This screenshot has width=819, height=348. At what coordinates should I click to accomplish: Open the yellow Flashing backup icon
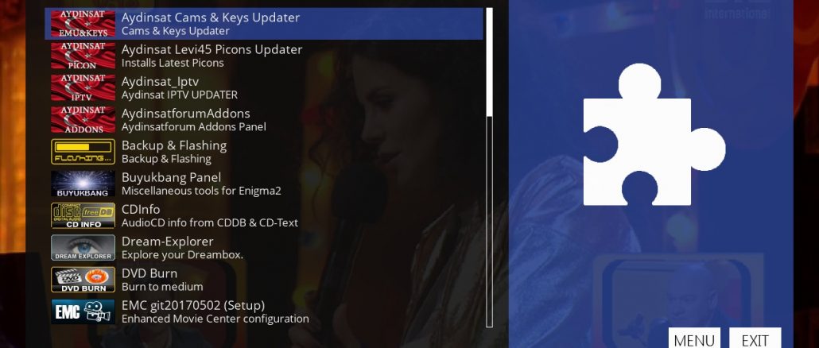coord(83,152)
